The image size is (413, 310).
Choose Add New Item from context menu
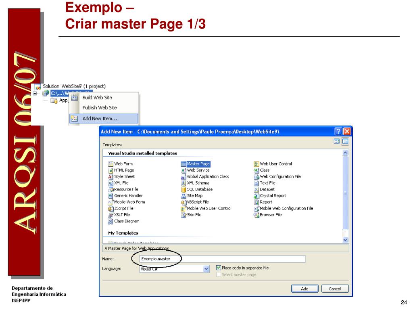pos(104,119)
